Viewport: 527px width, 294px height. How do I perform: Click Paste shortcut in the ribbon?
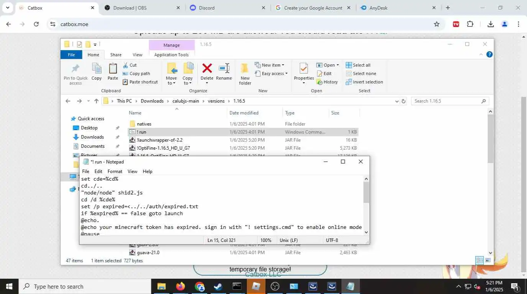(x=140, y=82)
